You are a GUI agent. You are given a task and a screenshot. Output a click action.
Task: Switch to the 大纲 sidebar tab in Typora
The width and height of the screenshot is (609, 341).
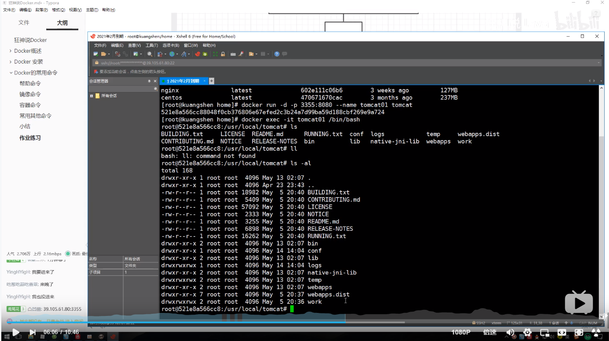tap(62, 22)
